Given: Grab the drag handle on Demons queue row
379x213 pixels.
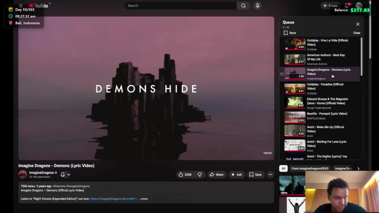Looking at the screenshot, I should pos(282,74).
